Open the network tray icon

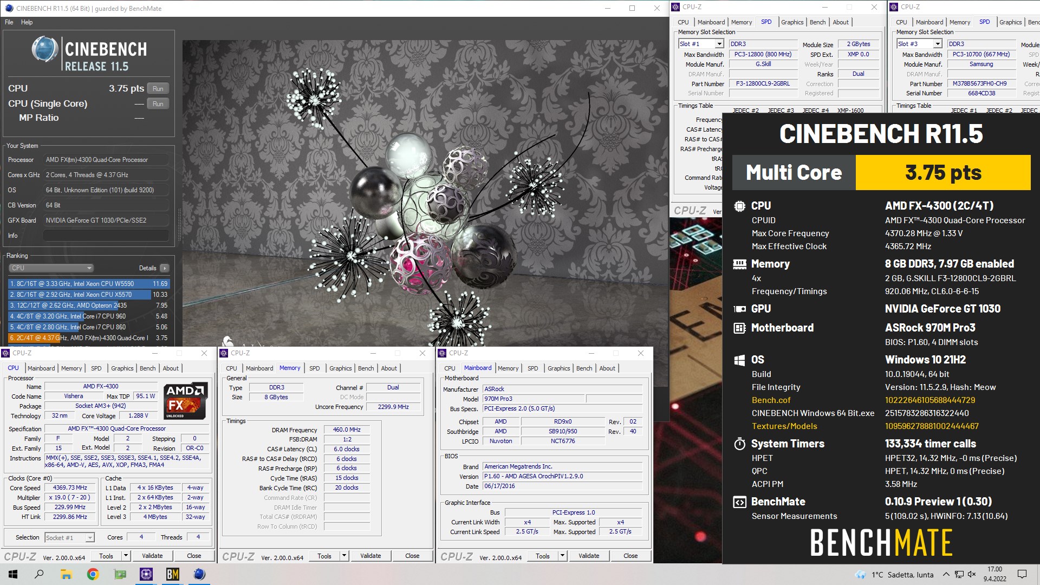pyautogui.click(x=959, y=574)
